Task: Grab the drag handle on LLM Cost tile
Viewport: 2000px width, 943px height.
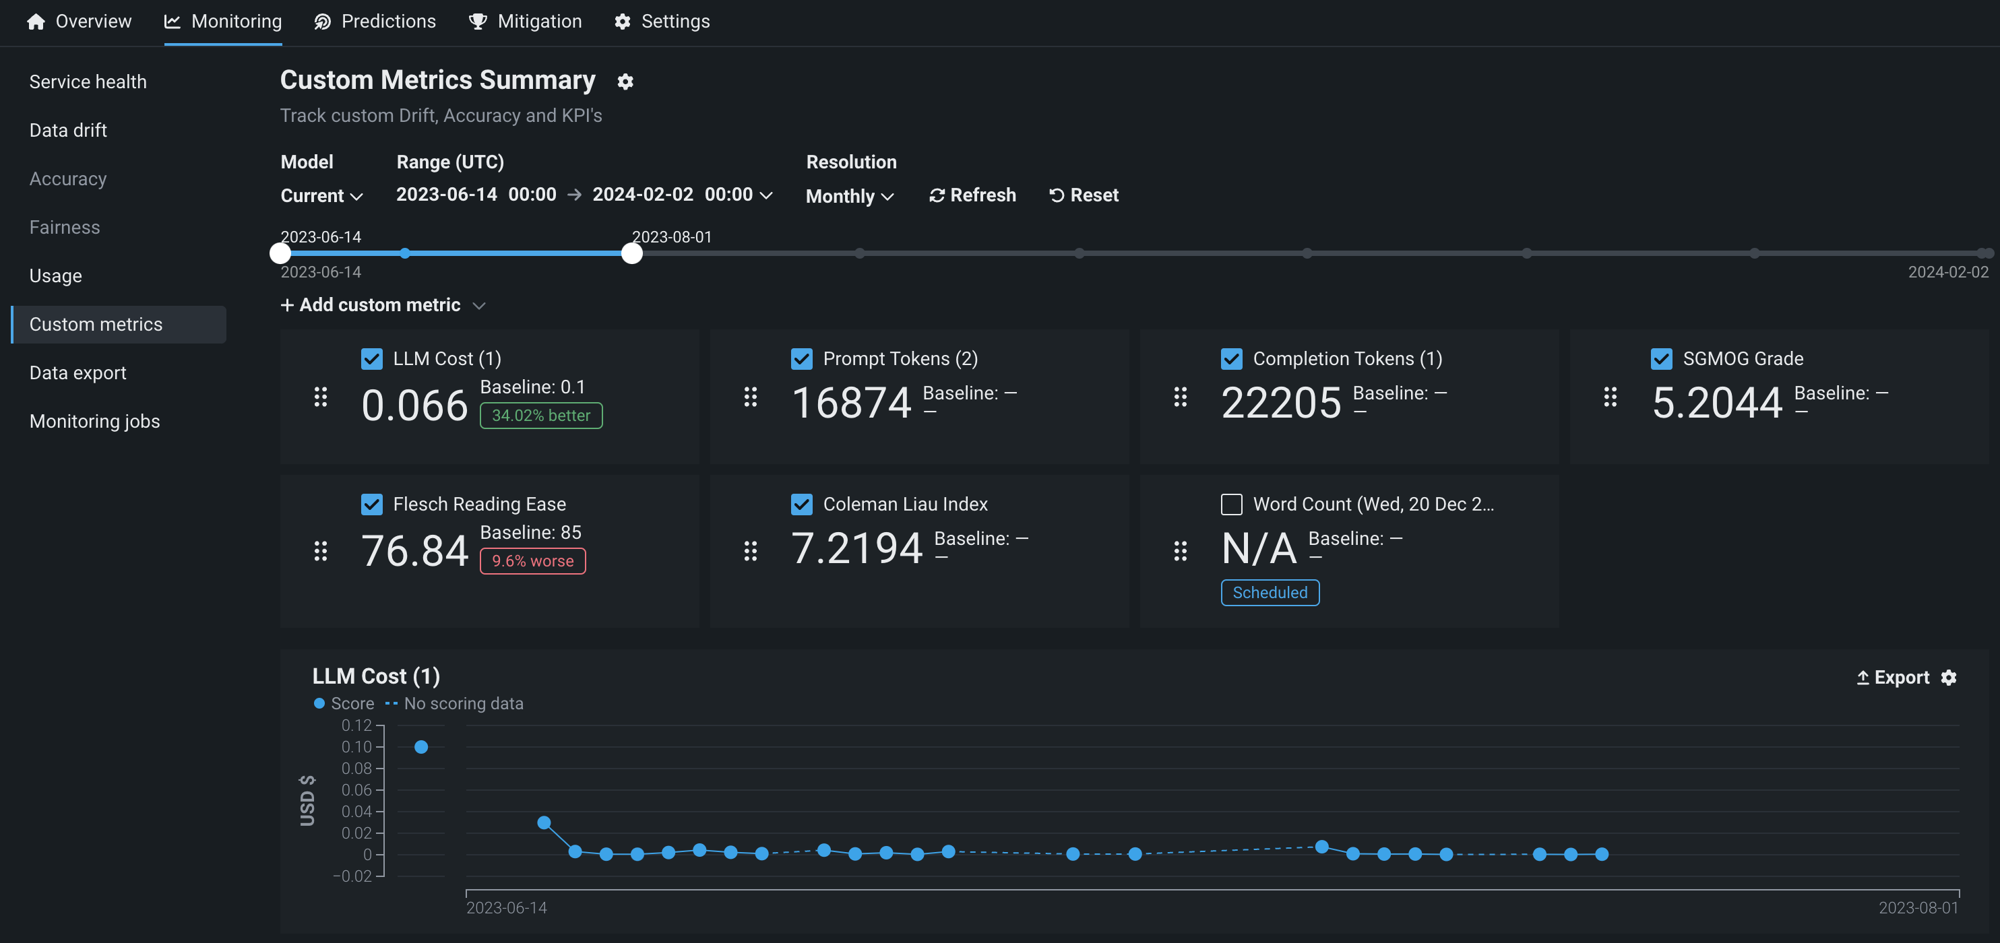Action: click(x=321, y=397)
